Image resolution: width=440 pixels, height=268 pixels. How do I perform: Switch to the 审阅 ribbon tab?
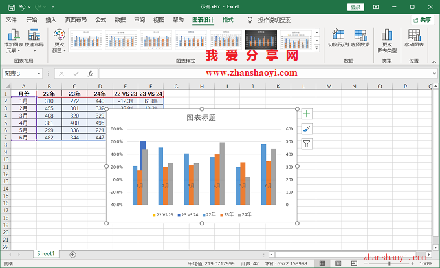click(140, 19)
